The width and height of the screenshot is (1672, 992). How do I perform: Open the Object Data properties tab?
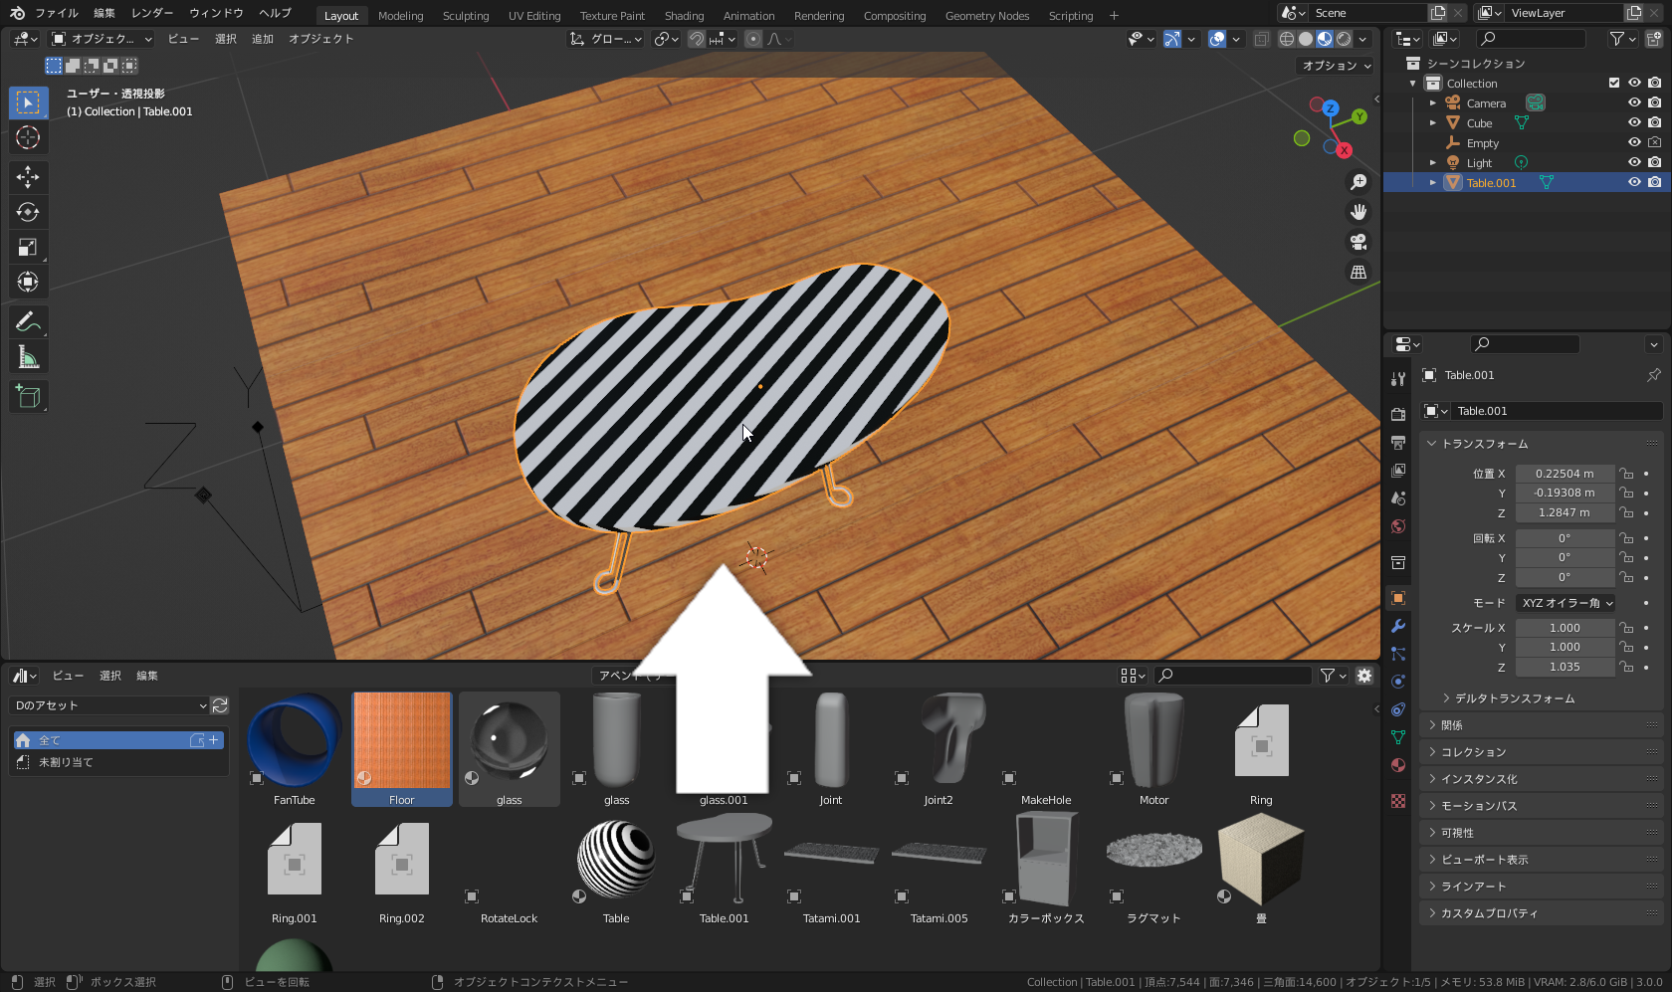(1398, 737)
